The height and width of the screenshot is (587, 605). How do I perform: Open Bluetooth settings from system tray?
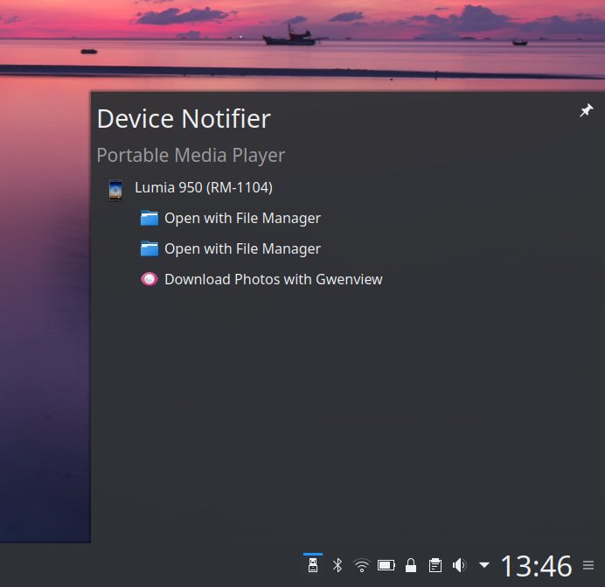[337, 565]
